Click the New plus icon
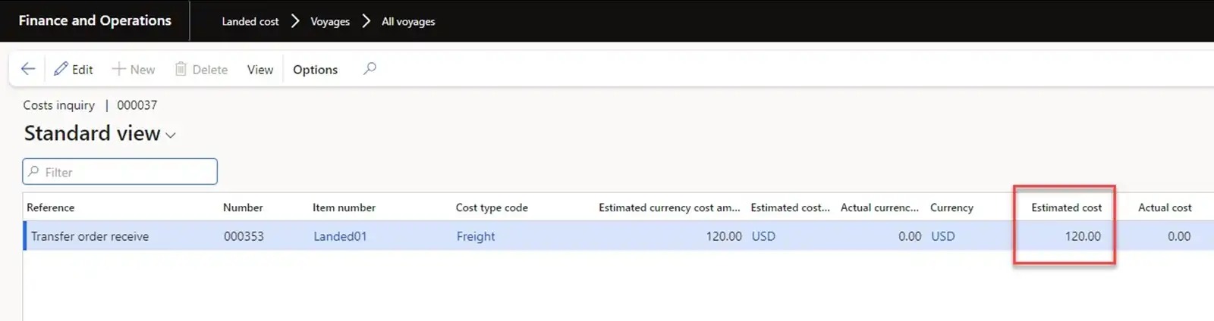This screenshot has width=1214, height=321. (x=119, y=69)
